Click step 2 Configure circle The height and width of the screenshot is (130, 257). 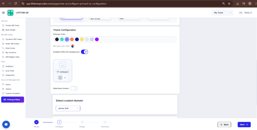click(59, 122)
